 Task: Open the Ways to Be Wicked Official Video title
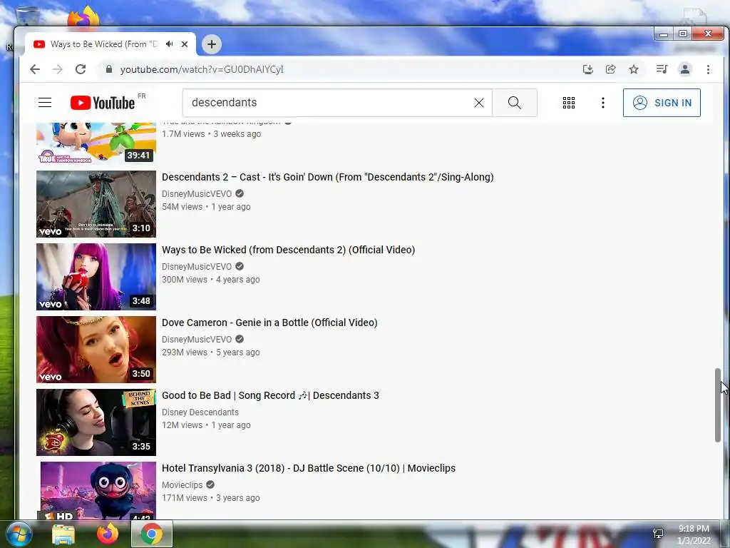click(x=288, y=250)
